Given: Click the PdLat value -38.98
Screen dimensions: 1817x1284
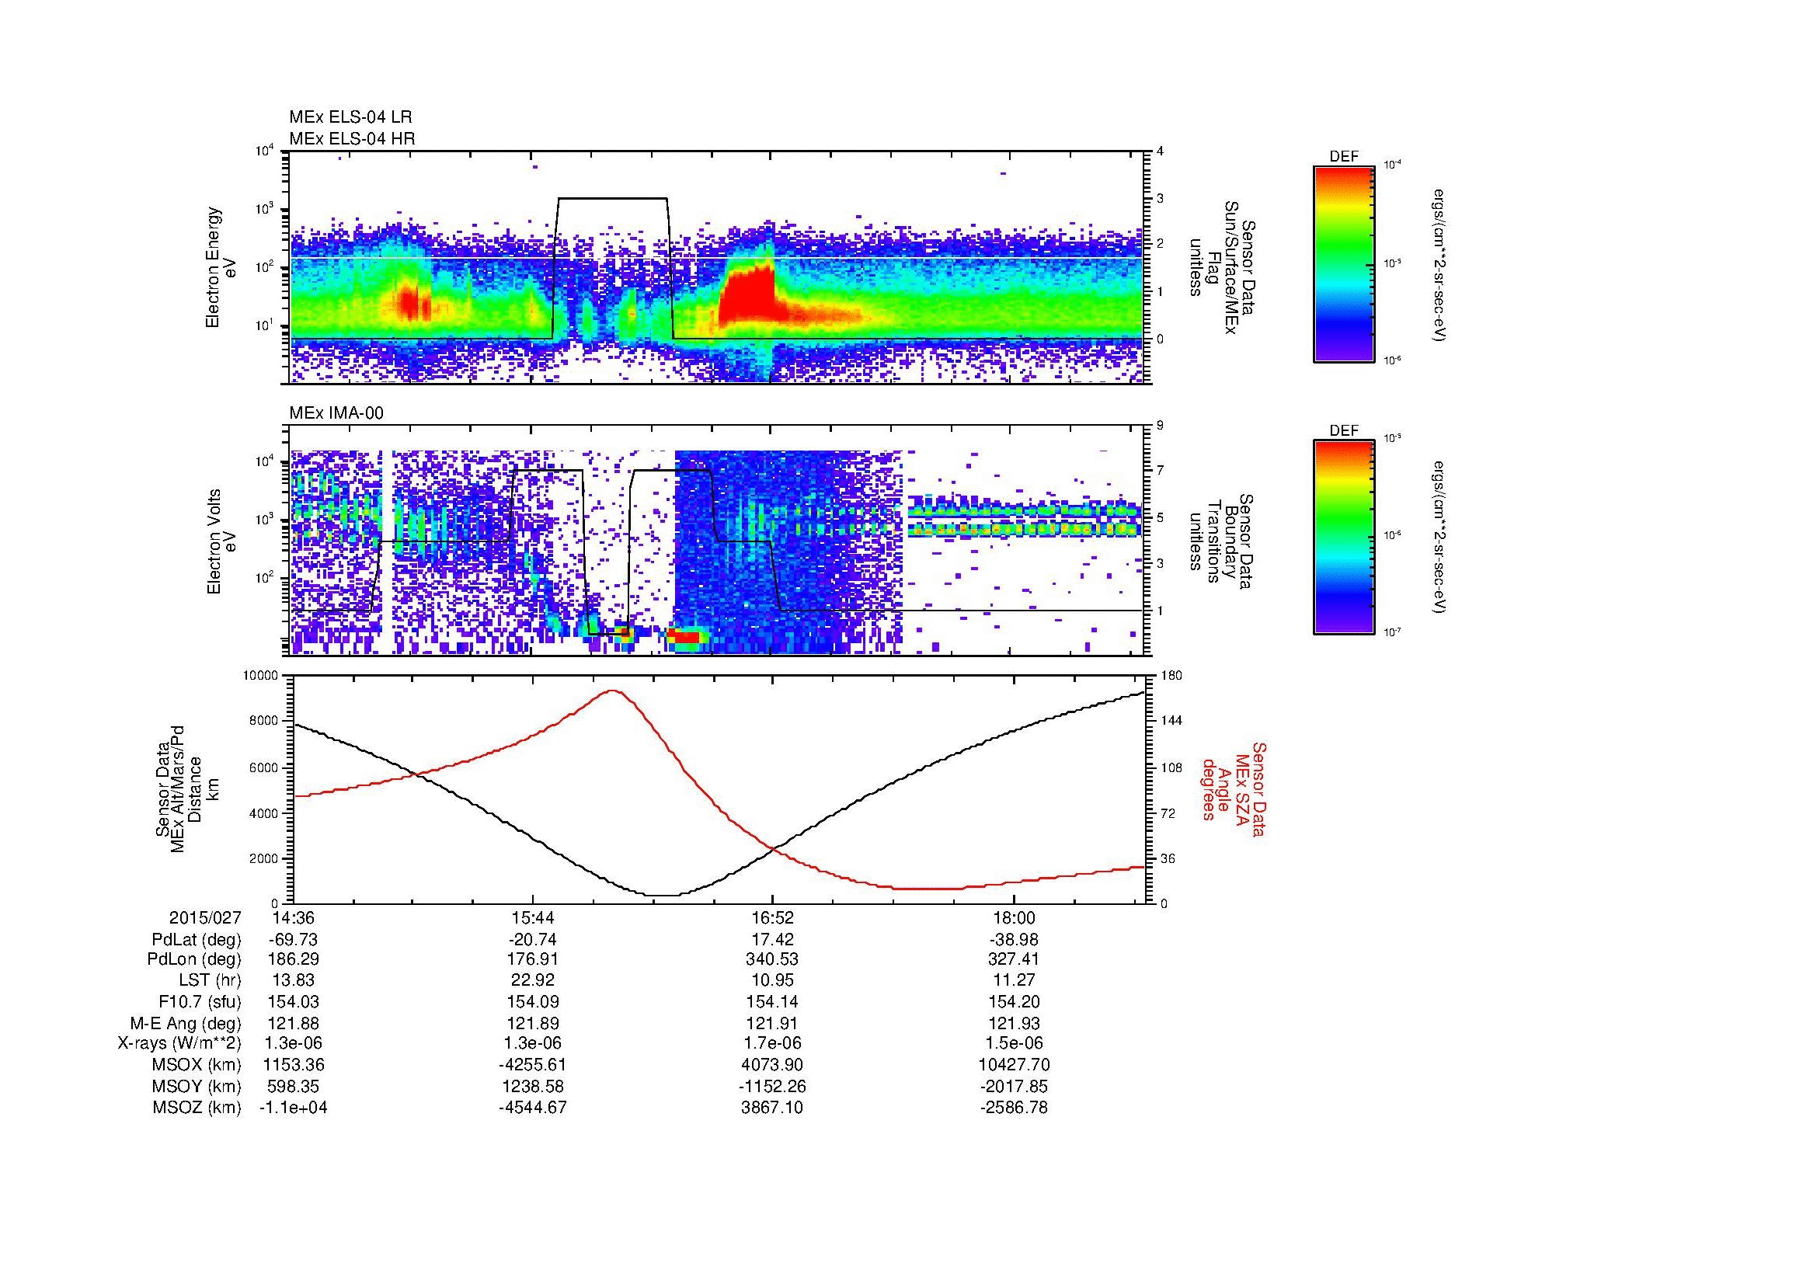Looking at the screenshot, I should (1014, 940).
